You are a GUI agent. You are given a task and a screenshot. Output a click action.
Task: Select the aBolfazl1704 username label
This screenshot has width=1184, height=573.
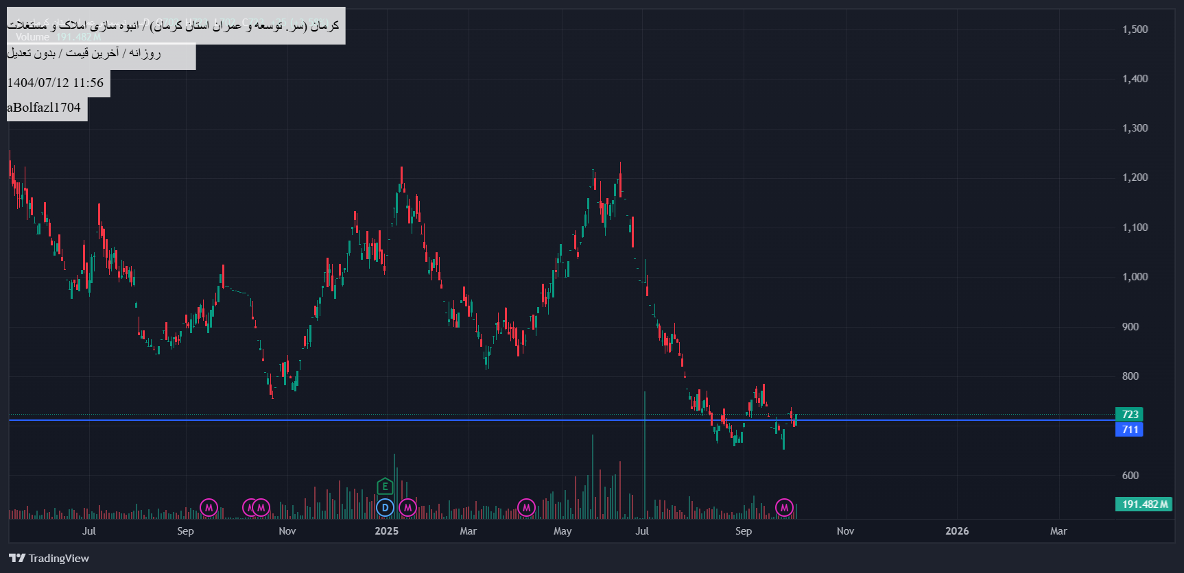click(45, 108)
